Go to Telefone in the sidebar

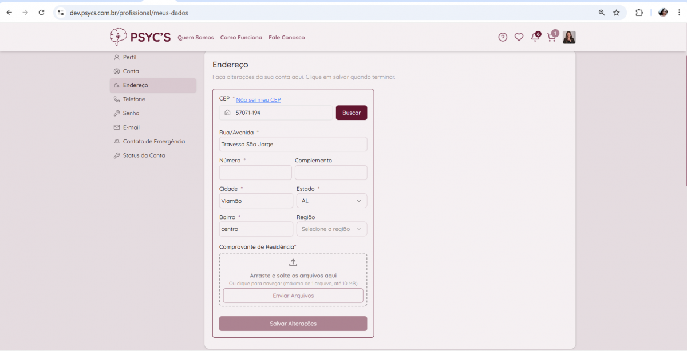(134, 99)
